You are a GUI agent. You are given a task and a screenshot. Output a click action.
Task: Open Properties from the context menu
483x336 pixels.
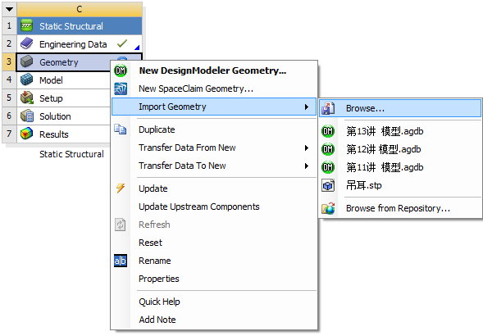point(214,279)
